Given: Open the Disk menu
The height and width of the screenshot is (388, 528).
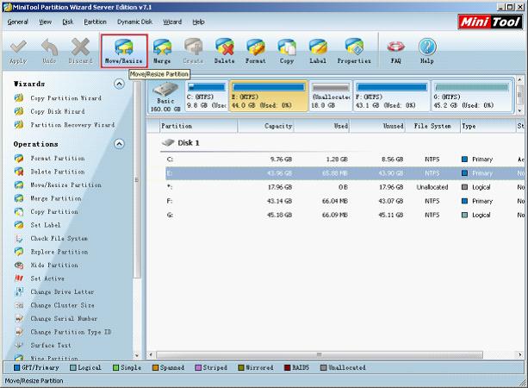Looking at the screenshot, I should (68, 22).
